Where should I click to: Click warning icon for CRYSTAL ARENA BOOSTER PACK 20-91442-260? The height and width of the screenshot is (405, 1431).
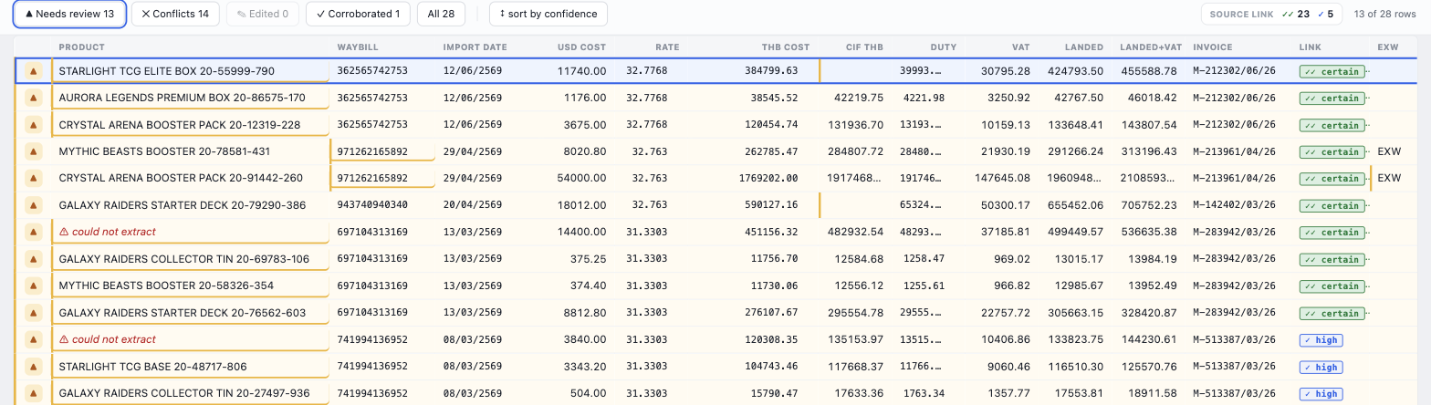click(x=34, y=178)
